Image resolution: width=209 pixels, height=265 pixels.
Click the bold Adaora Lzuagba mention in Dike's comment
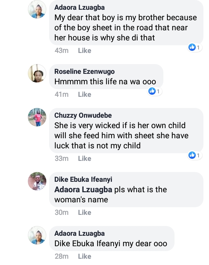click(x=83, y=190)
